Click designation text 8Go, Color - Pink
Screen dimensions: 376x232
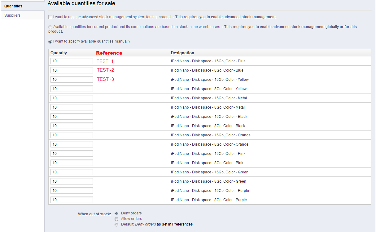pyautogui.click(x=207, y=163)
